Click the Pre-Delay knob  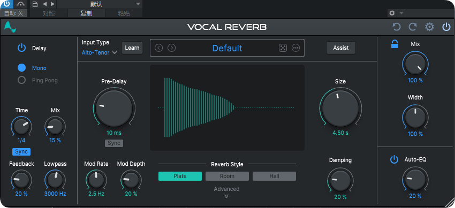(x=114, y=108)
